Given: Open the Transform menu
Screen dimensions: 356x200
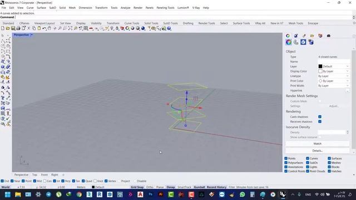Looking at the screenshot, I should coord(101,8).
